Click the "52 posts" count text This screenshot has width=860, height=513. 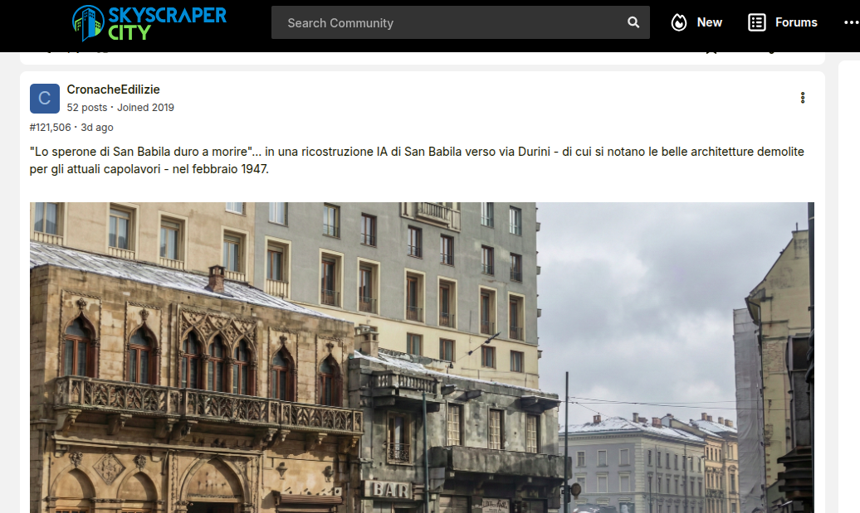(x=87, y=108)
